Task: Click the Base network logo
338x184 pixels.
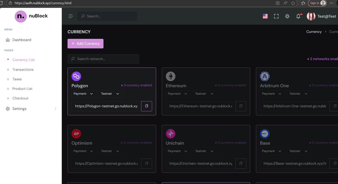Action: [x=265, y=134]
